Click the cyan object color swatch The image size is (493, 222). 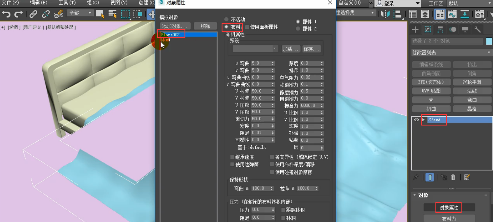click(489, 41)
